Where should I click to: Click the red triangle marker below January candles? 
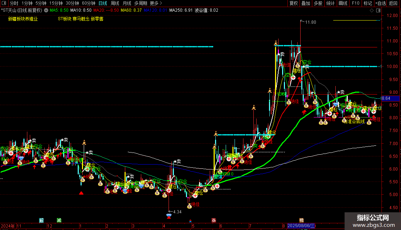(81, 193)
